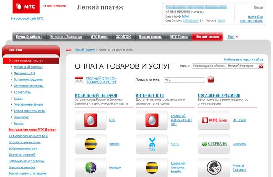Open the Настройки link
Screen dimensions: 273x177
255,17
